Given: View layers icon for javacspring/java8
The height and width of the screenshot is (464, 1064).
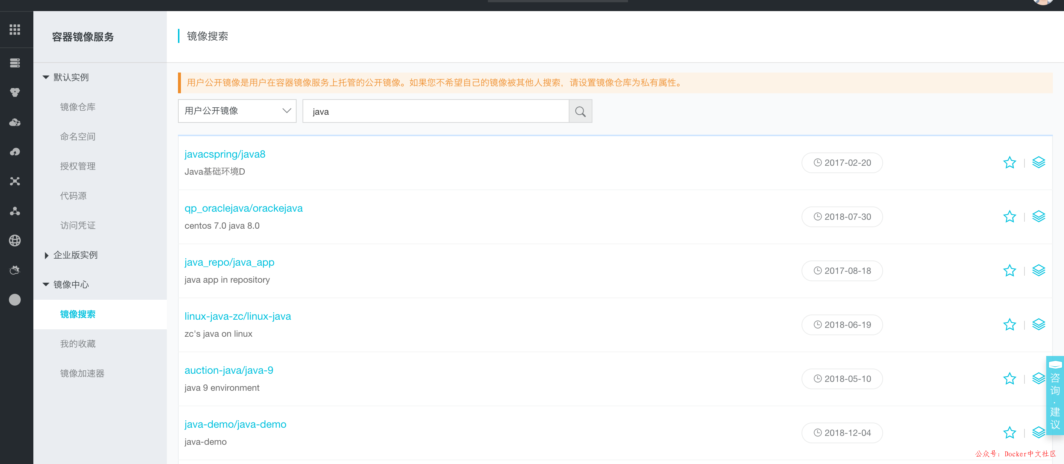Looking at the screenshot, I should (x=1038, y=162).
